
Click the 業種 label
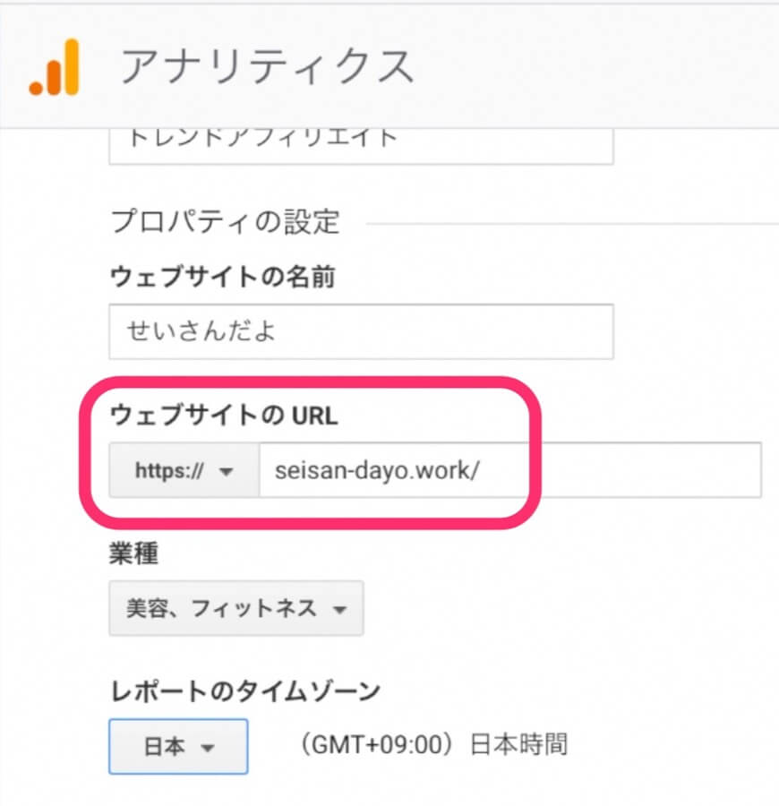(x=133, y=554)
